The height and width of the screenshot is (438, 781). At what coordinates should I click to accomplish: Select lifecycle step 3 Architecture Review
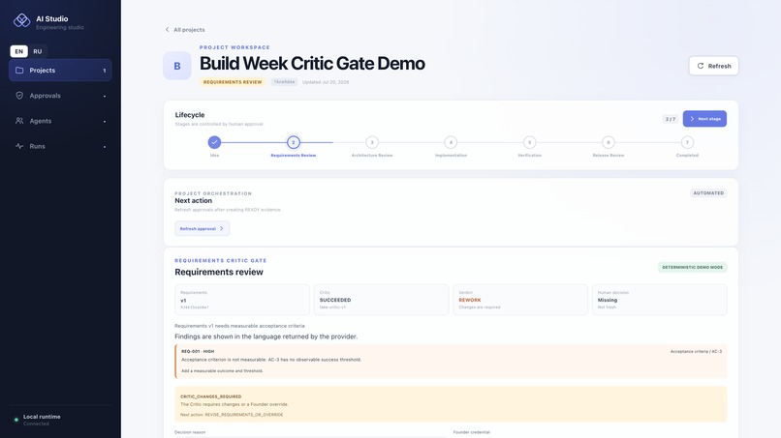coord(372,142)
